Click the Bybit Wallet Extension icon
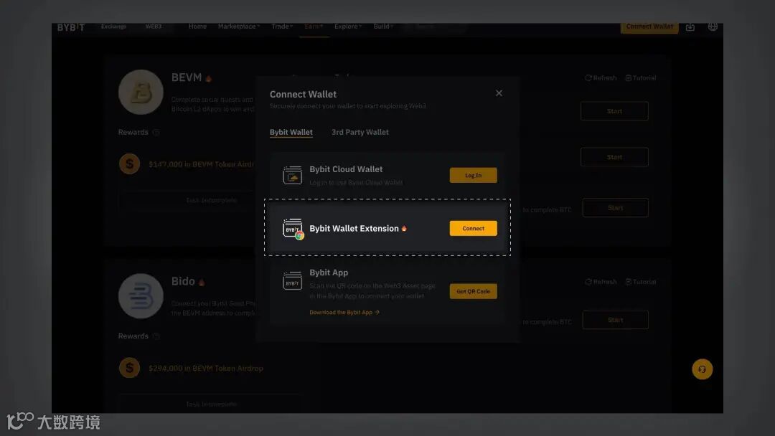 [x=293, y=229]
